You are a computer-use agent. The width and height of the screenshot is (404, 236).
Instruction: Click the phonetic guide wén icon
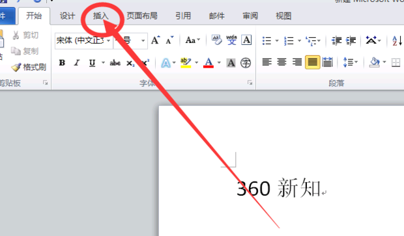(x=231, y=40)
